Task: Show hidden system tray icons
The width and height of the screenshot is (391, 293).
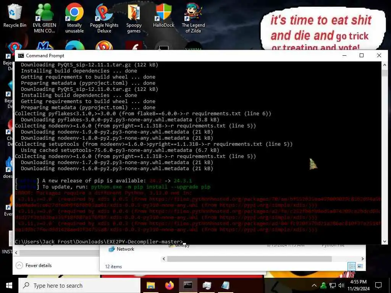Action: pyautogui.click(x=314, y=285)
